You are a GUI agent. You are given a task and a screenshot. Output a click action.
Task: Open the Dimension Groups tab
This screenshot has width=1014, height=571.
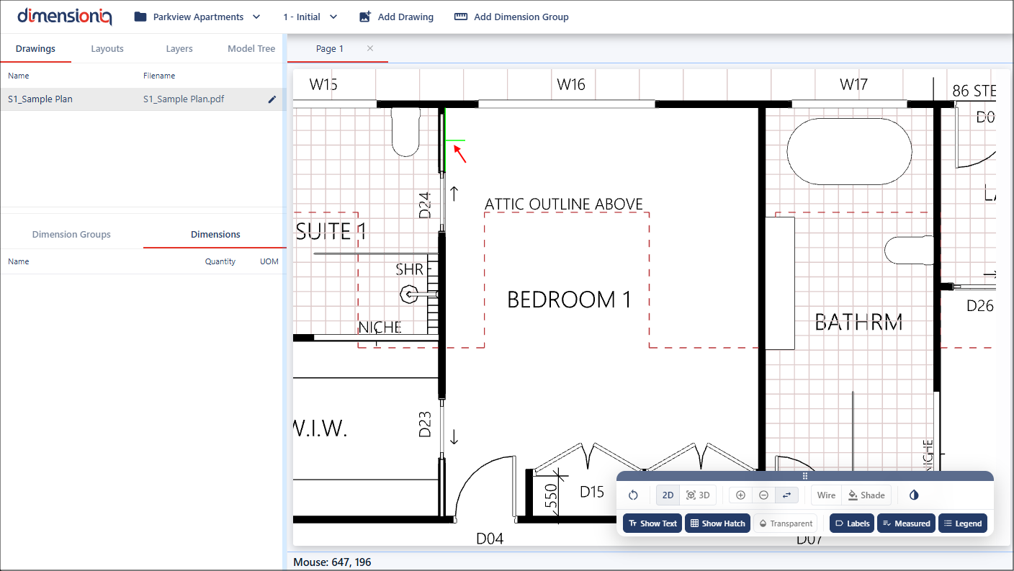click(71, 235)
